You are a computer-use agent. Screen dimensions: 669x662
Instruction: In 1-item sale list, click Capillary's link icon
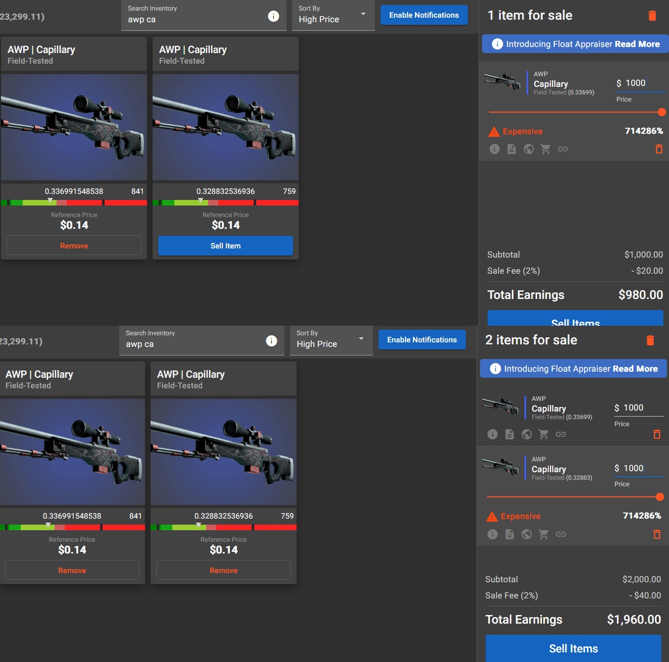[x=563, y=149]
